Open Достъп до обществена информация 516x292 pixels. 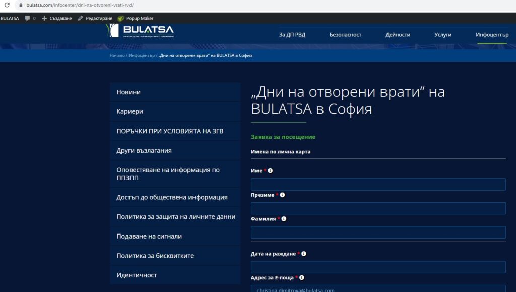coord(175,197)
